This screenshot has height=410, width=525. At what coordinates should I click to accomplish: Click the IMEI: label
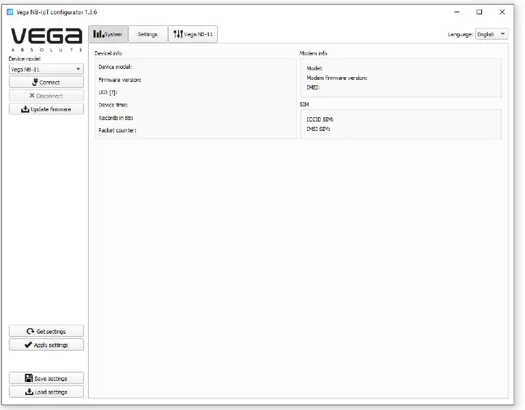click(313, 87)
